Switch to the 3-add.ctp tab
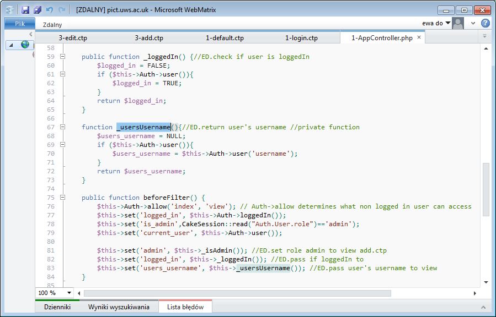 [x=149, y=38]
